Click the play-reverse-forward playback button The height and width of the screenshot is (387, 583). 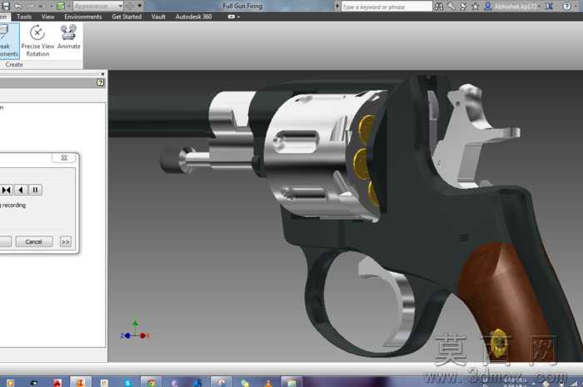(7, 190)
